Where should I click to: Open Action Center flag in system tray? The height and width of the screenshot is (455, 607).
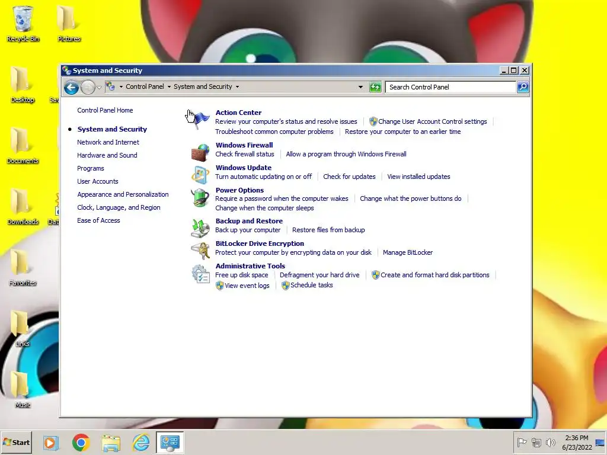tap(522, 442)
